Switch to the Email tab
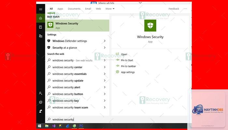This screenshot has width=228, height=130. [88, 9]
